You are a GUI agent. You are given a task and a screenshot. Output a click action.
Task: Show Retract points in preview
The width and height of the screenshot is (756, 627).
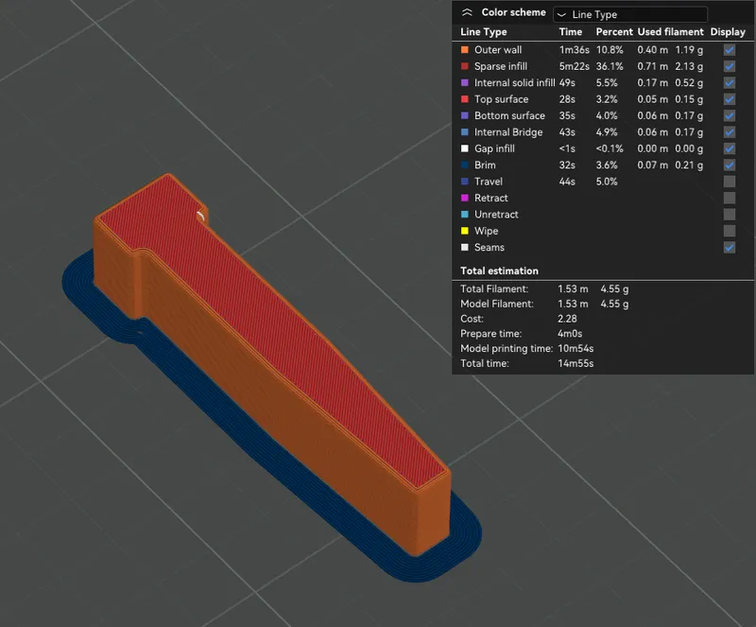729,198
